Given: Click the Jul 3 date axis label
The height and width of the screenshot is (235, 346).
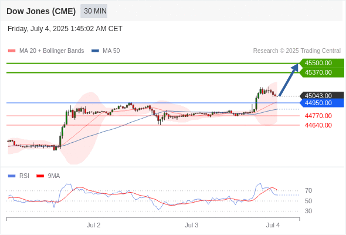Looking at the screenshot, I should tap(192, 225).
